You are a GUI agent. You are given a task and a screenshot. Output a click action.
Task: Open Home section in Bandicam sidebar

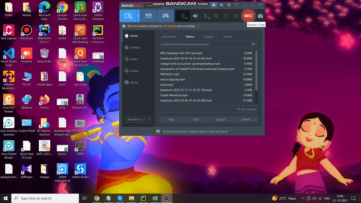[138, 36]
